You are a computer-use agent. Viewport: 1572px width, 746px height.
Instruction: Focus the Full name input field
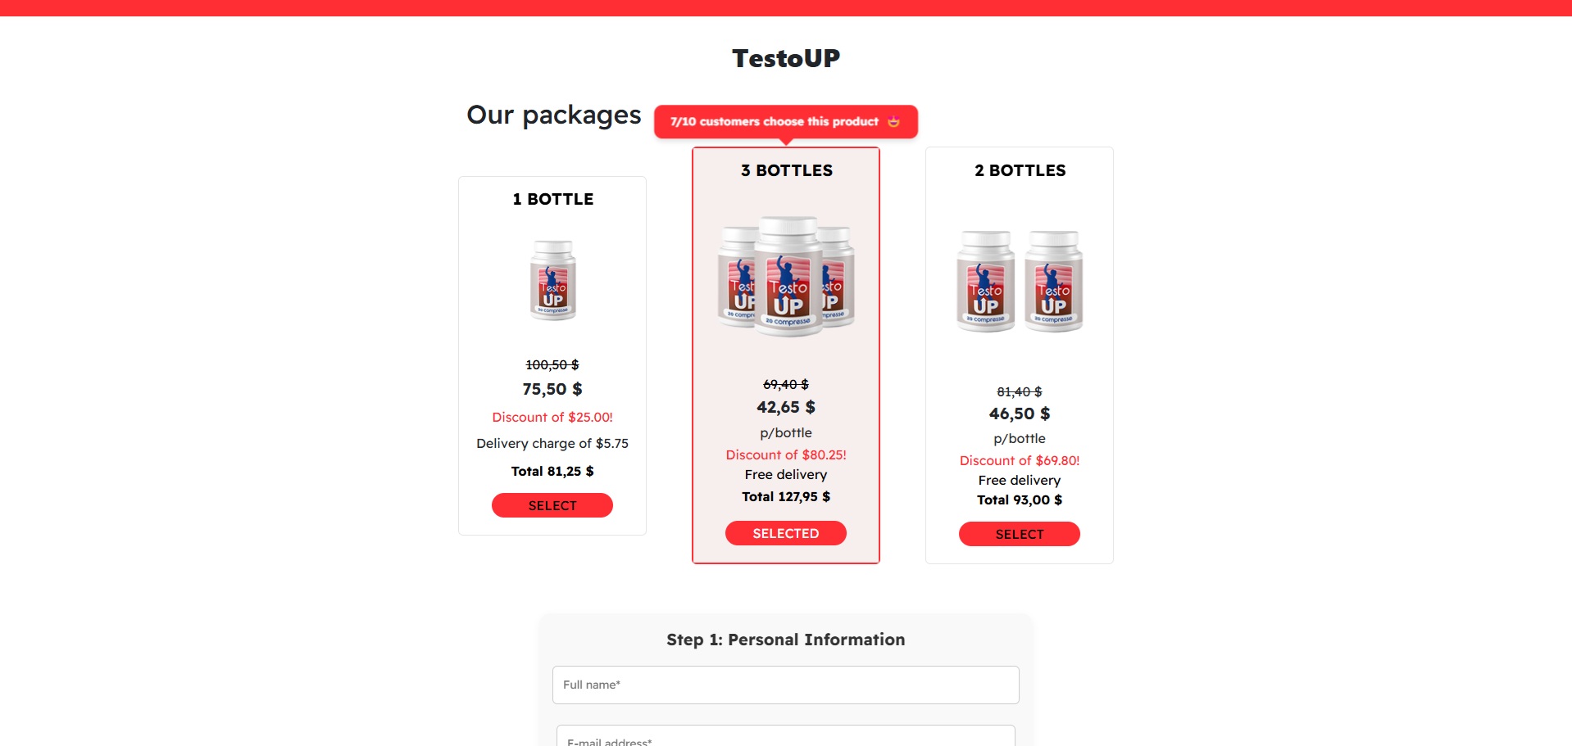tap(785, 685)
